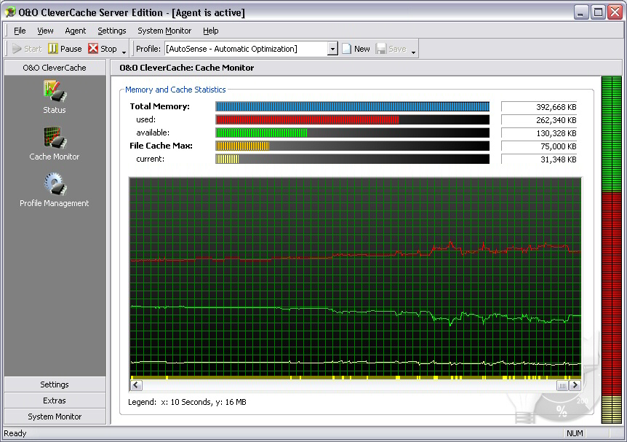The height and width of the screenshot is (442, 627).
Task: Click the green available memory bar
Action: pyautogui.click(x=352, y=133)
